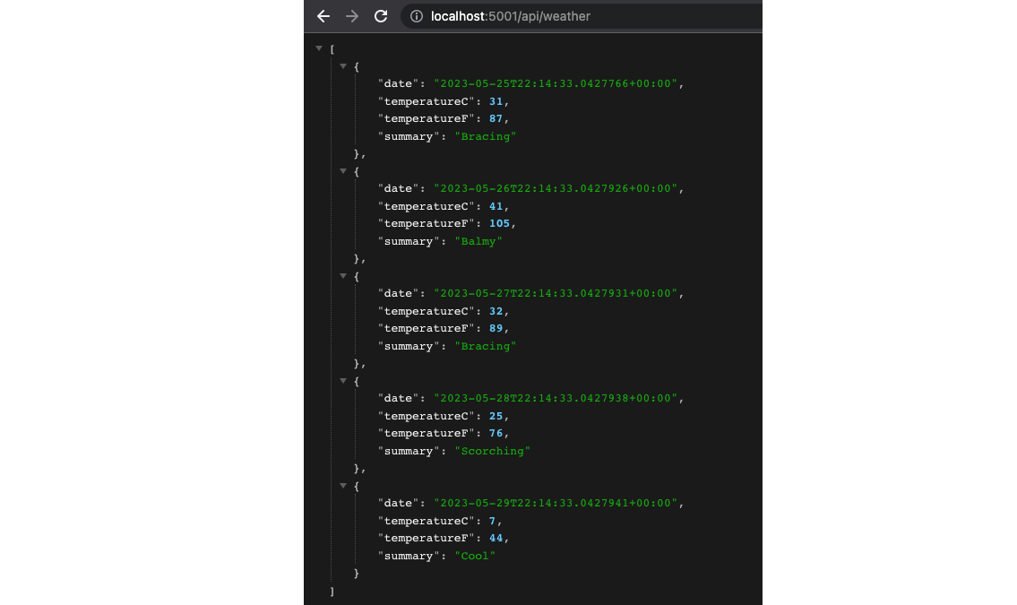The height and width of the screenshot is (605, 1017).
Task: Click temperatureC value 32
Action: [496, 311]
